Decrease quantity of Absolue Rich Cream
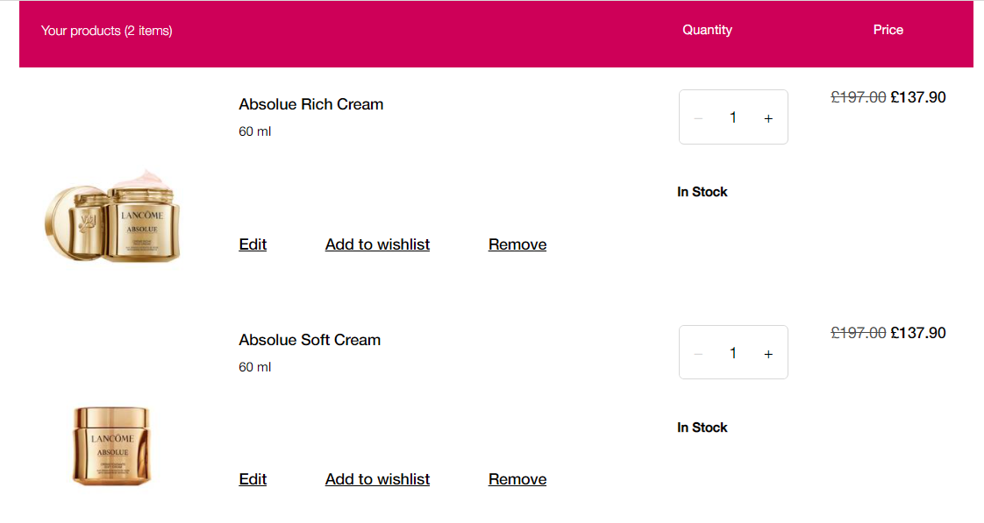 click(698, 118)
